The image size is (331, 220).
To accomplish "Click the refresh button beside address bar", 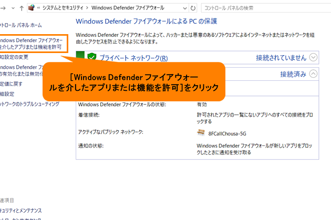I will click(193, 8).
